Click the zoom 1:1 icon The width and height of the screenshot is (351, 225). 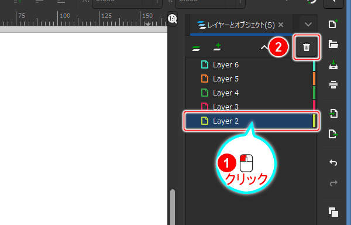click(173, 19)
